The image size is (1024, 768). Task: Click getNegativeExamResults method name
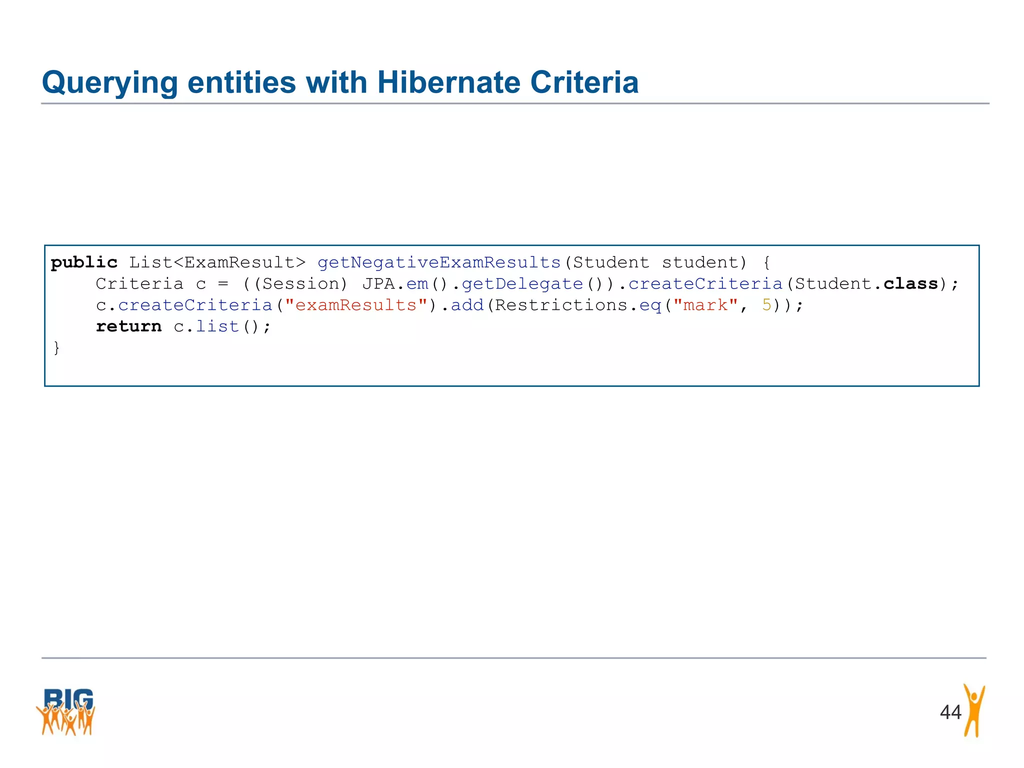click(x=439, y=262)
